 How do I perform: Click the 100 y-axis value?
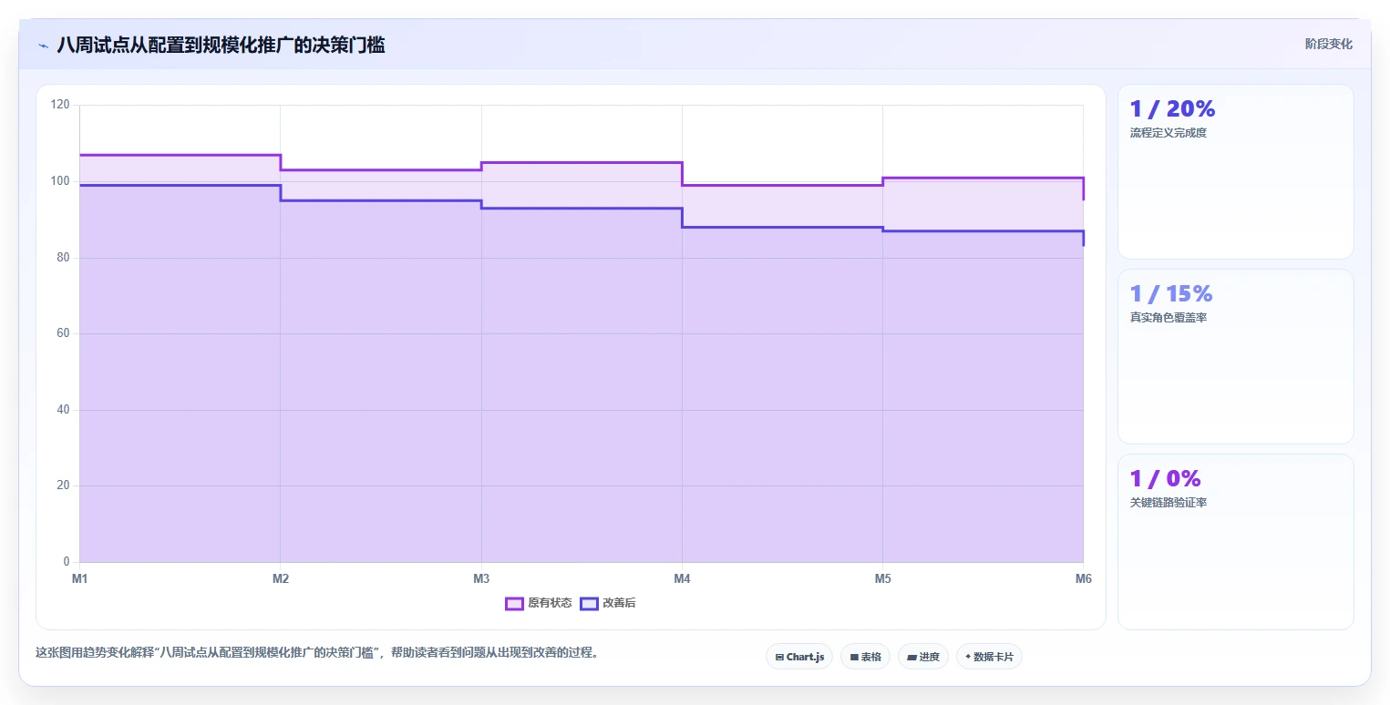pos(60,181)
